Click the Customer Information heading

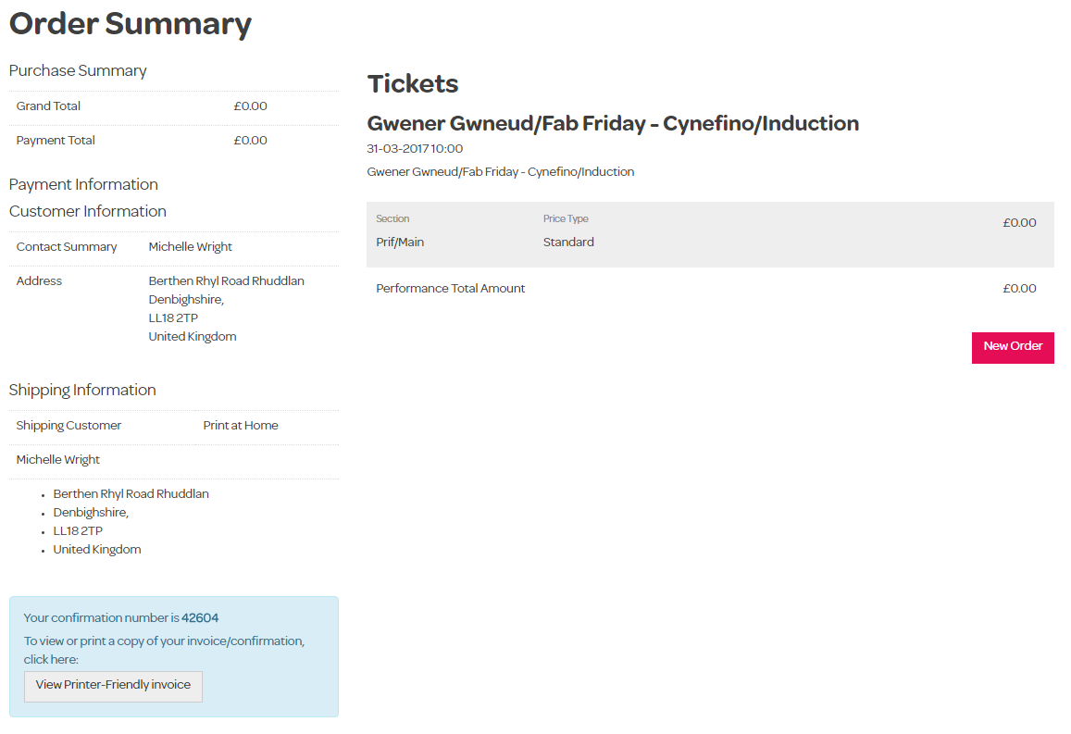coord(88,212)
